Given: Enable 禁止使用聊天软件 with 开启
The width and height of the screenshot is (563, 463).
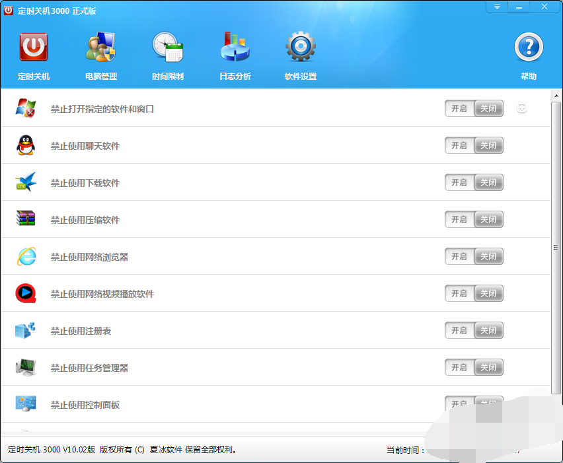Looking at the screenshot, I should pos(459,145).
